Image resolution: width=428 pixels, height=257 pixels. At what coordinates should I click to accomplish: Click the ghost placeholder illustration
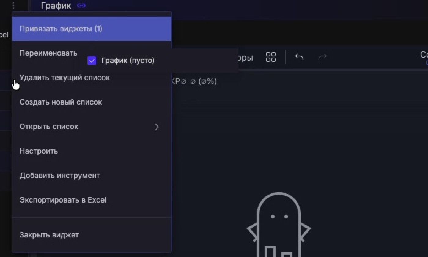tap(279, 225)
